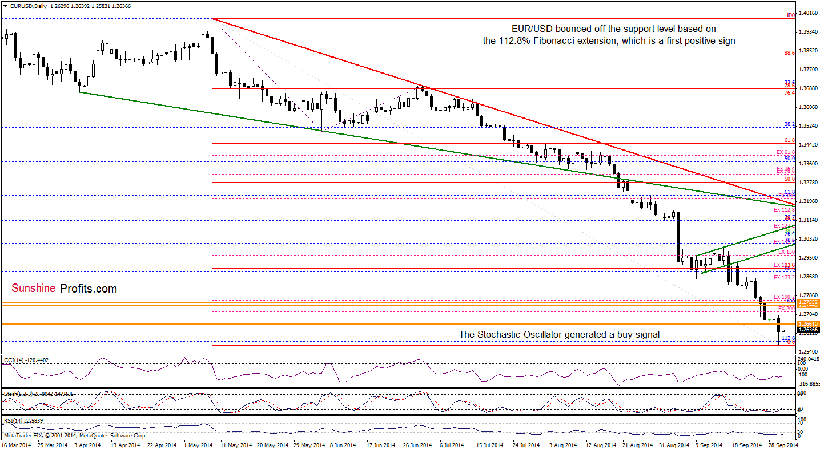Click the 88.6 Fibonacci level label
Image resolution: width=820 pixels, height=450 pixels.
(790, 52)
